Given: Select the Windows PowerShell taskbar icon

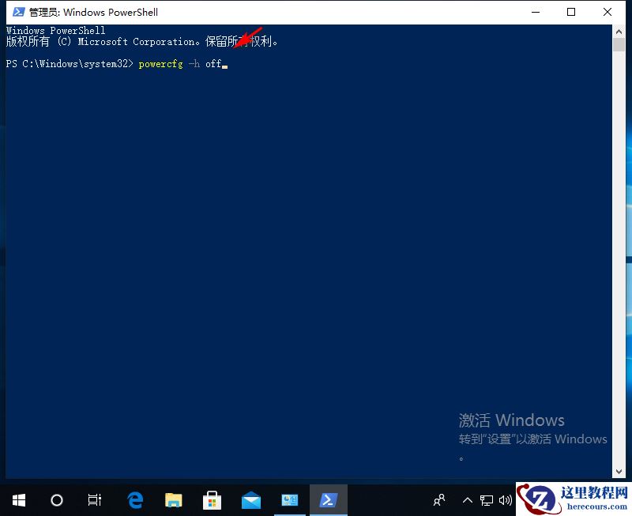Looking at the screenshot, I should (x=329, y=499).
